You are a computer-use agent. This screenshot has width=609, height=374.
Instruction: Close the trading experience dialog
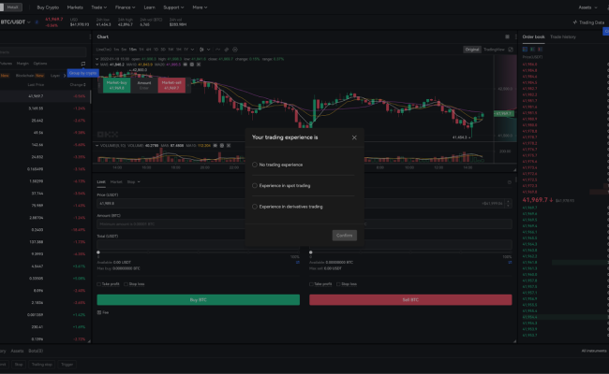click(x=354, y=137)
